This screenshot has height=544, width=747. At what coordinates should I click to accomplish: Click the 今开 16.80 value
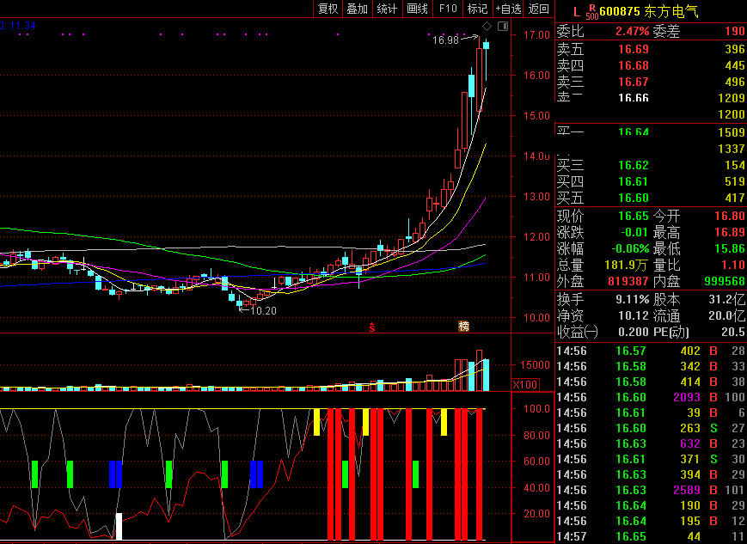729,217
